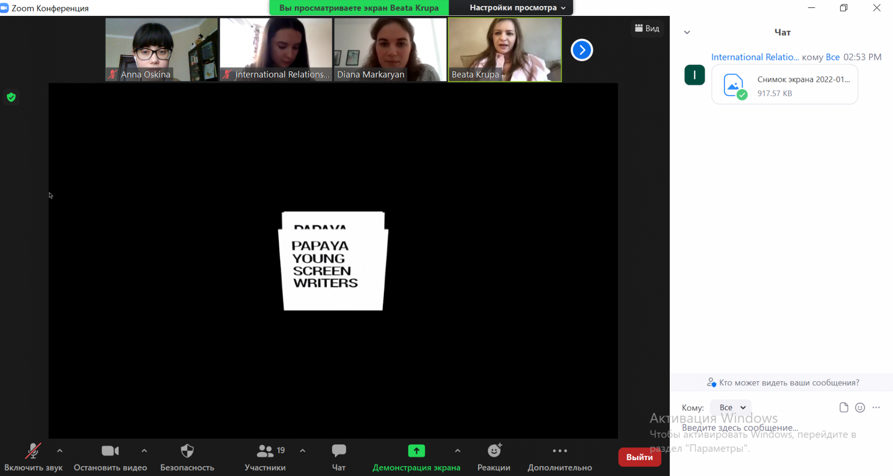Select Diana Markaryan video thumbnail

point(390,50)
